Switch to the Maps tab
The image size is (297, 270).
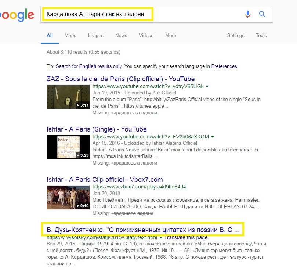point(70,36)
